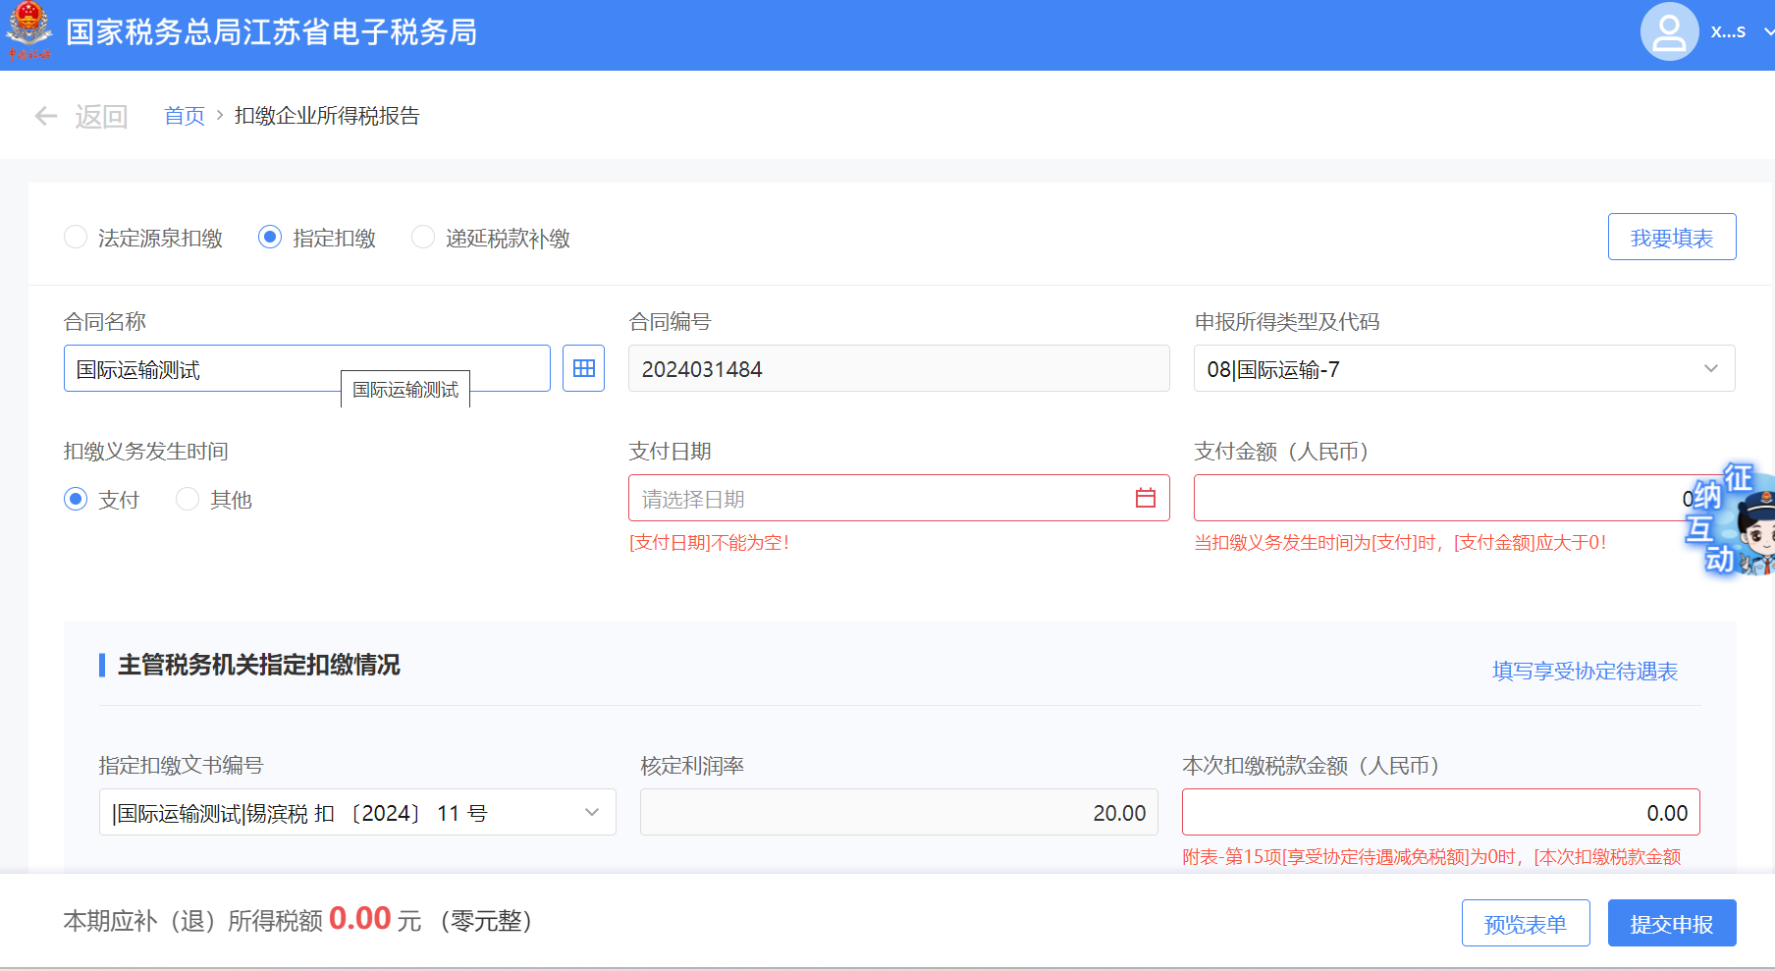
Task: Expand the 申报所得类型及代码 dropdown
Action: click(x=1710, y=369)
